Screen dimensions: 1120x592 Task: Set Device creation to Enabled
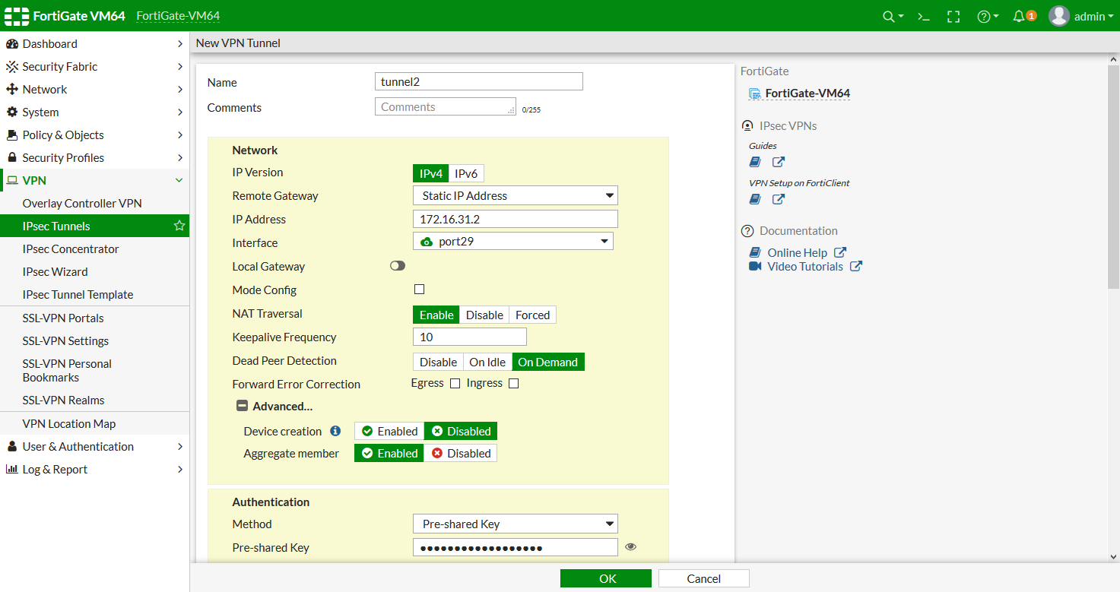(x=389, y=432)
